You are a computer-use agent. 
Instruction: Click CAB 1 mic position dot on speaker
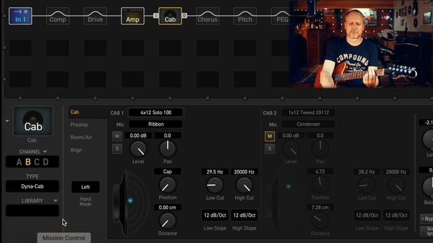pyautogui.click(x=131, y=200)
